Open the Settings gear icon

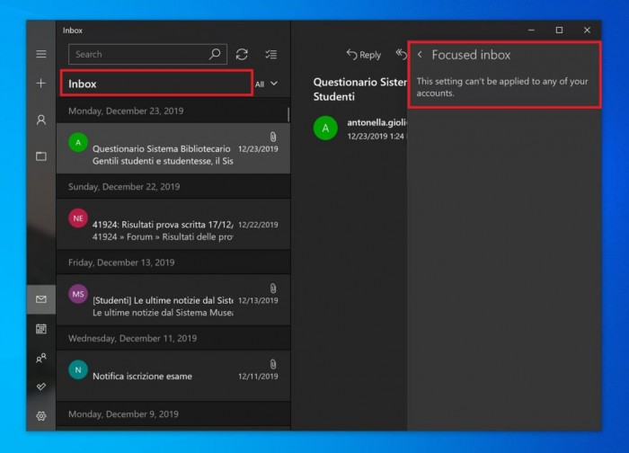pyautogui.click(x=40, y=416)
